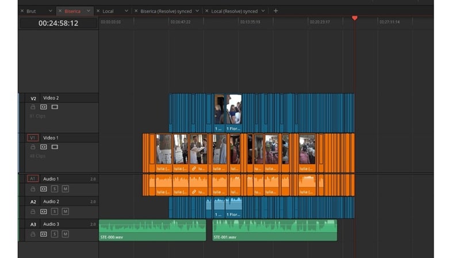
Task: Click the Audio 1 track name
Action: pyautogui.click(x=51, y=178)
